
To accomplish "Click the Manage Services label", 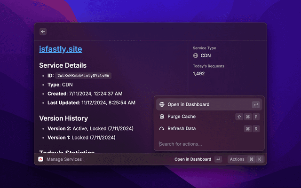I will point(64,159).
